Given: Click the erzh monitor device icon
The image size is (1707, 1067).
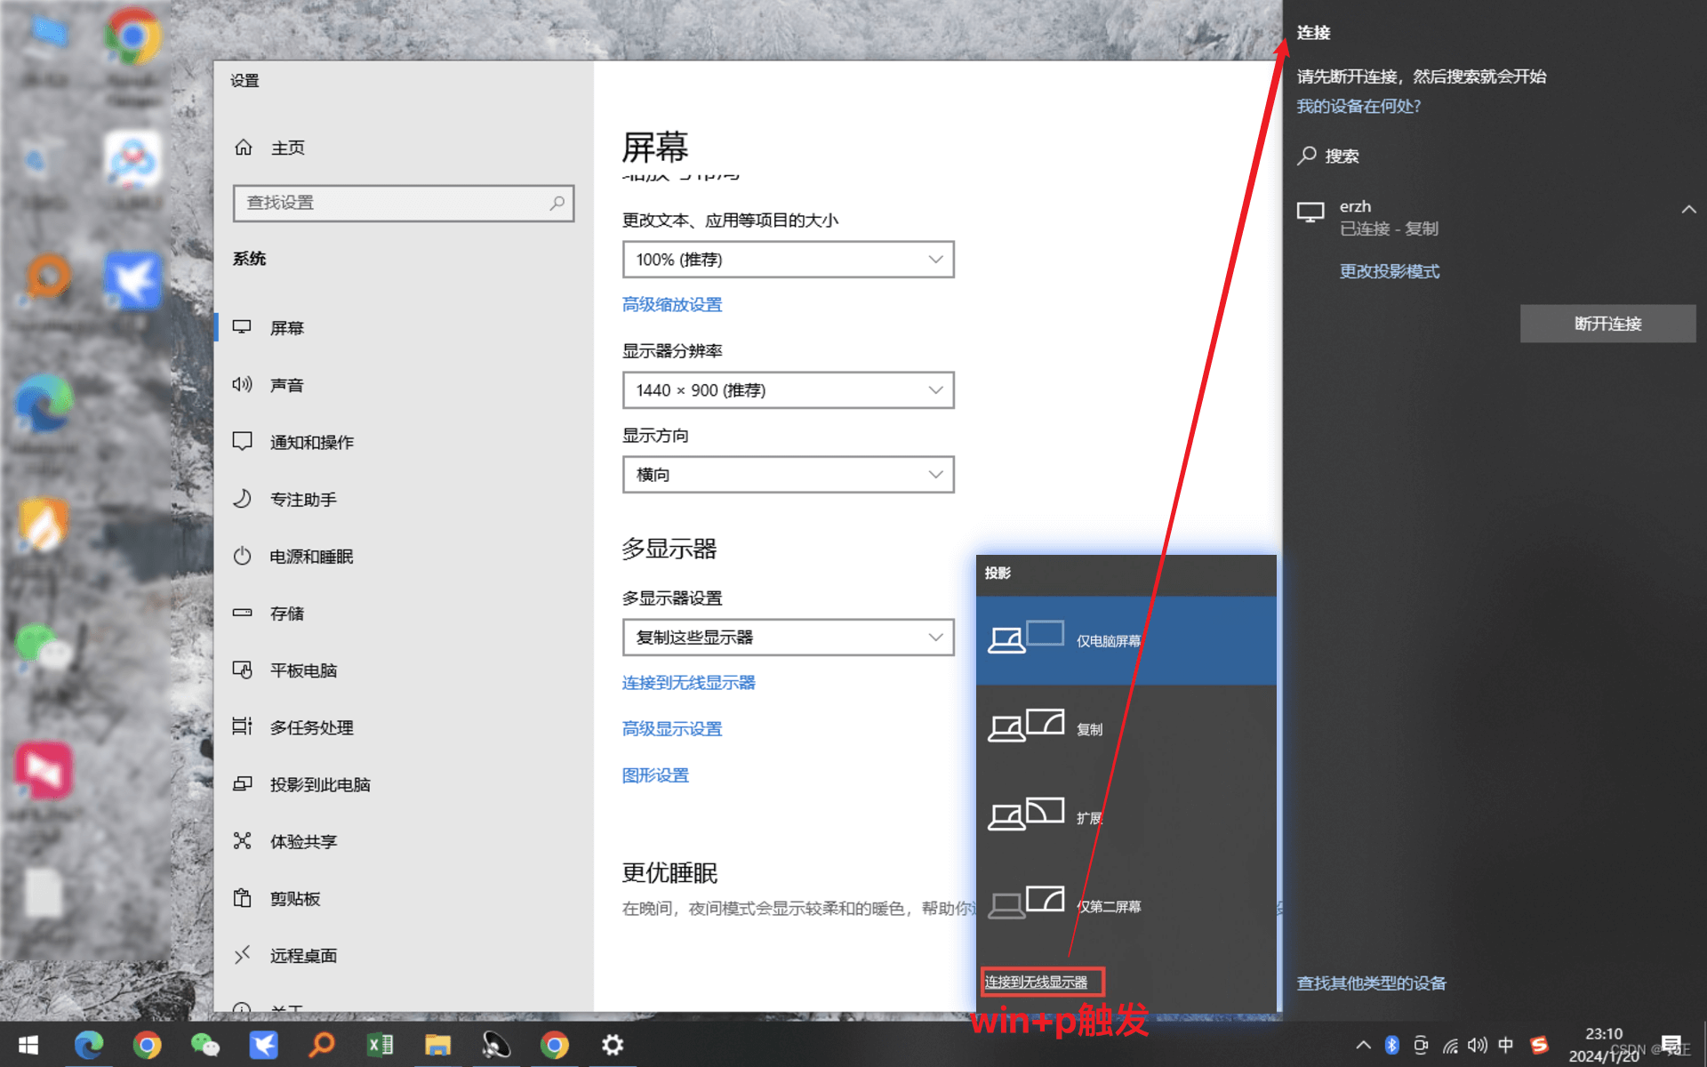Looking at the screenshot, I should 1310,212.
